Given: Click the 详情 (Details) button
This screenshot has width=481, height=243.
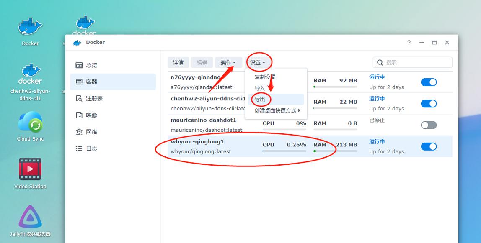Looking at the screenshot, I should pos(178,62).
